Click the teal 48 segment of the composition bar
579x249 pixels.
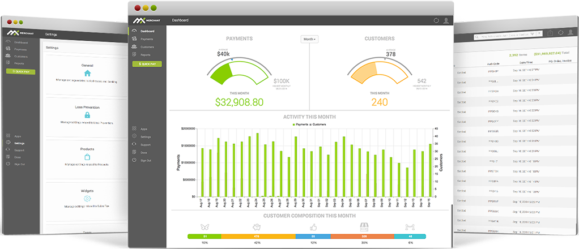coord(410,236)
